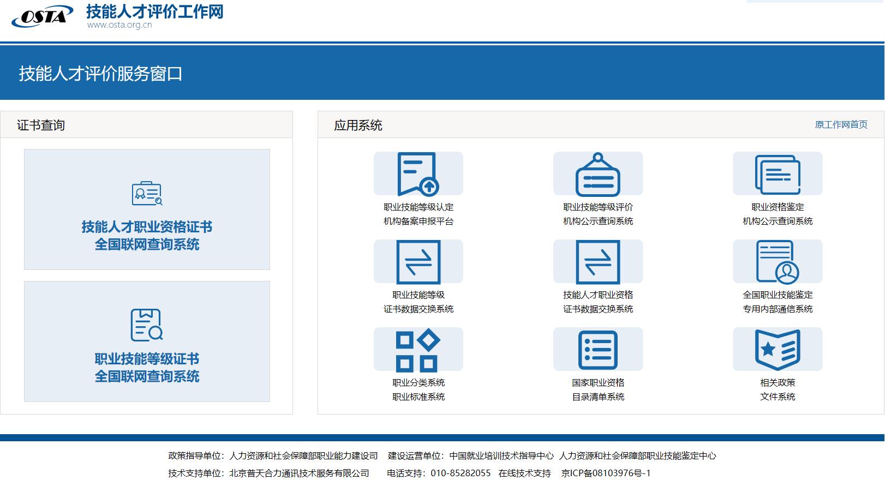Open the 京ICP备08103976号-1 footer link
This screenshot has height=486, width=885.
coord(606,473)
